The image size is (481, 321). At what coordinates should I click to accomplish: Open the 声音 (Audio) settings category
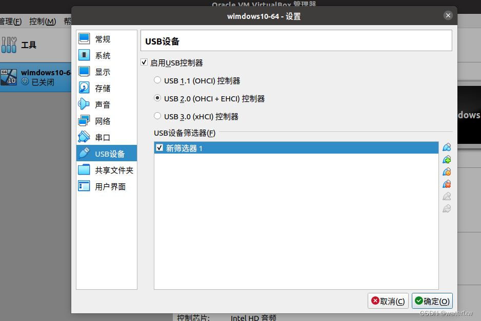tap(106, 104)
